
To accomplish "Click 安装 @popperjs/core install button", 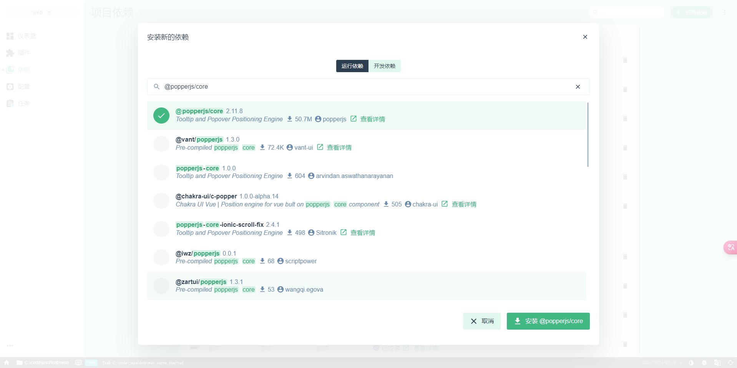I will point(548,321).
